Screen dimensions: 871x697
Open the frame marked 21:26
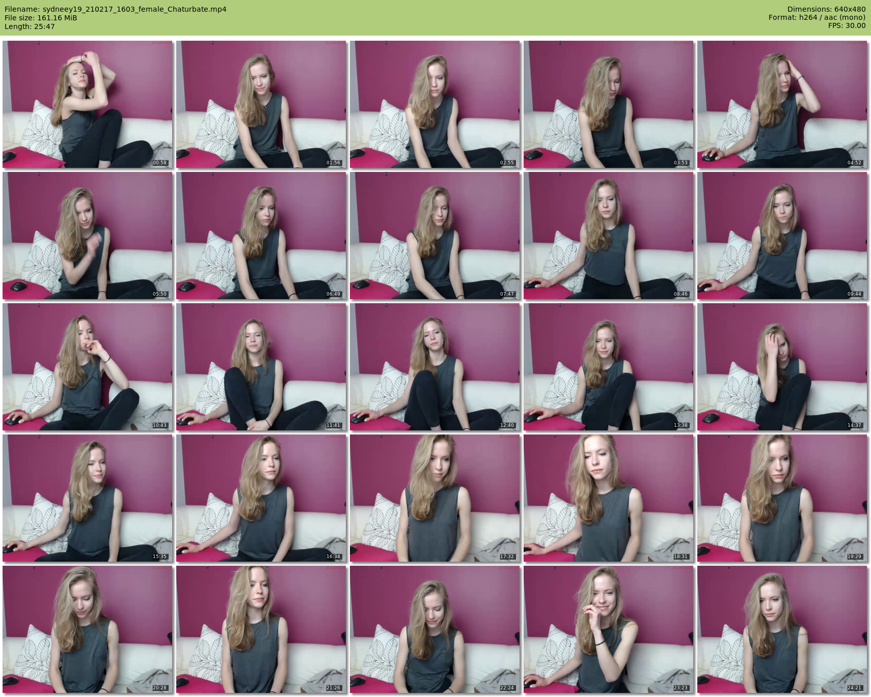[x=261, y=629]
